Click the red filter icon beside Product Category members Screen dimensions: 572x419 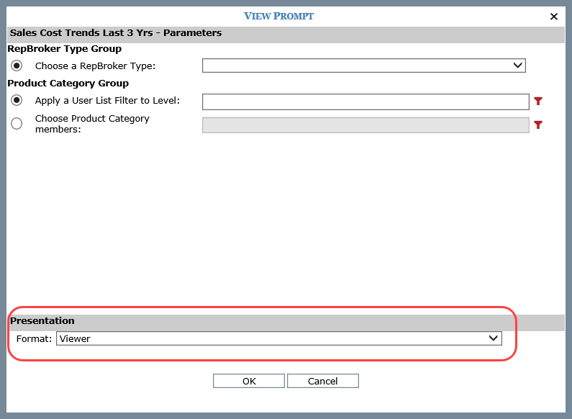click(537, 125)
